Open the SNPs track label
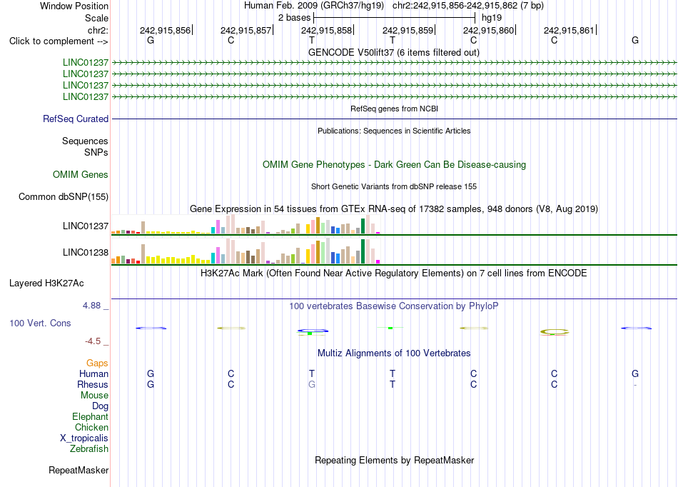 pos(96,152)
